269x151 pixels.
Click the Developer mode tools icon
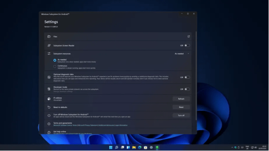point(49,89)
